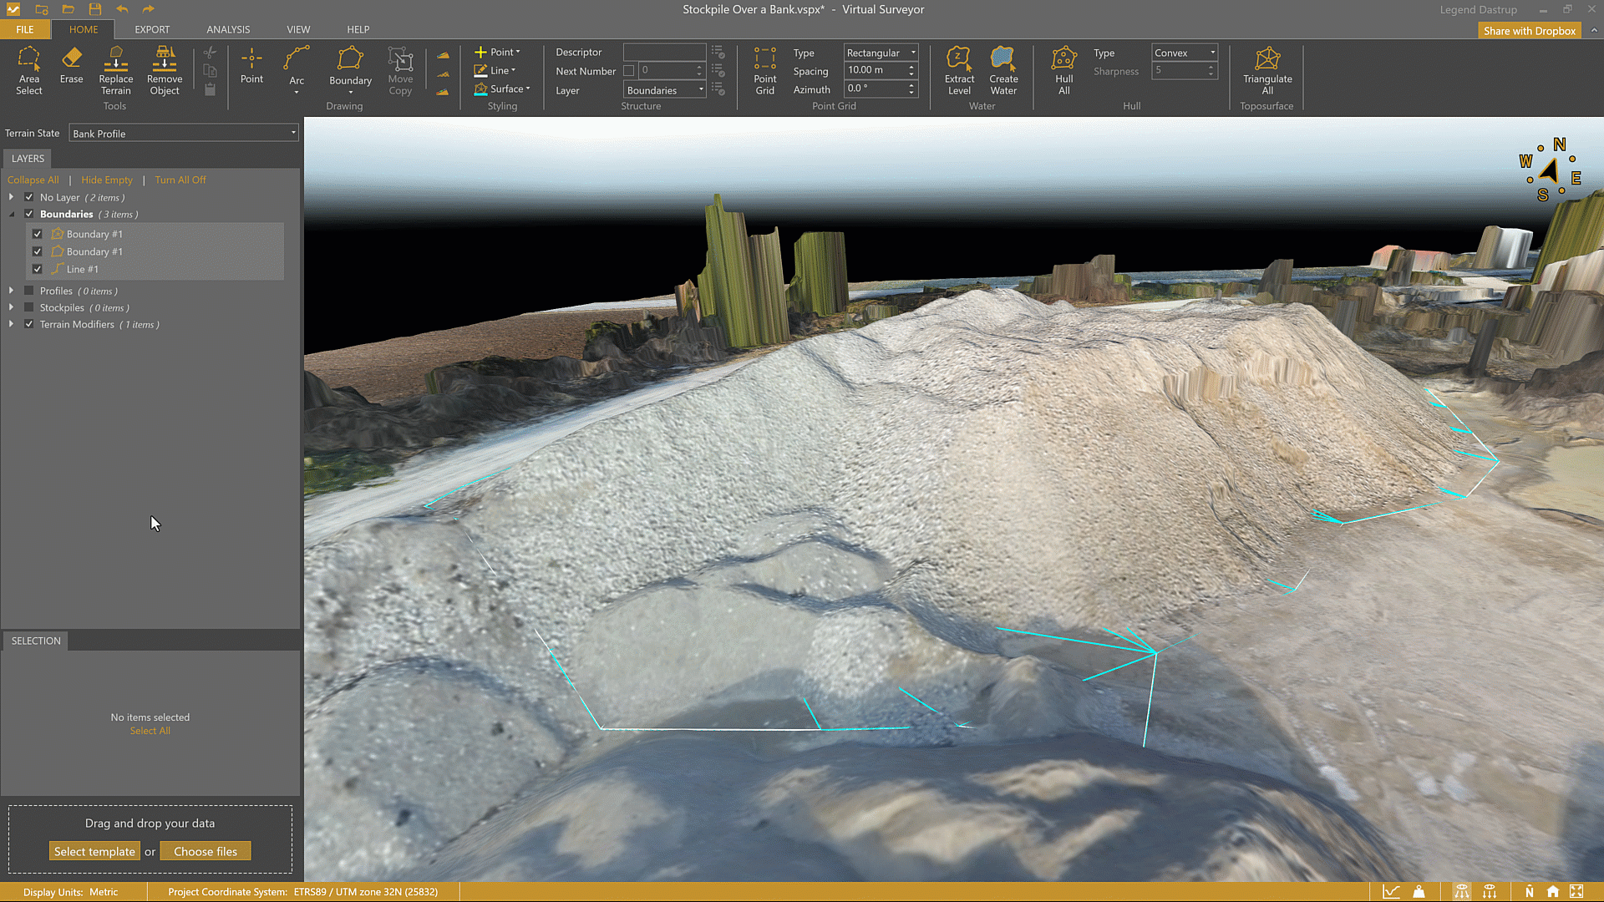Open the Terrain State Bank Profile dropdown
Image resolution: width=1604 pixels, height=902 pixels.
coord(183,134)
